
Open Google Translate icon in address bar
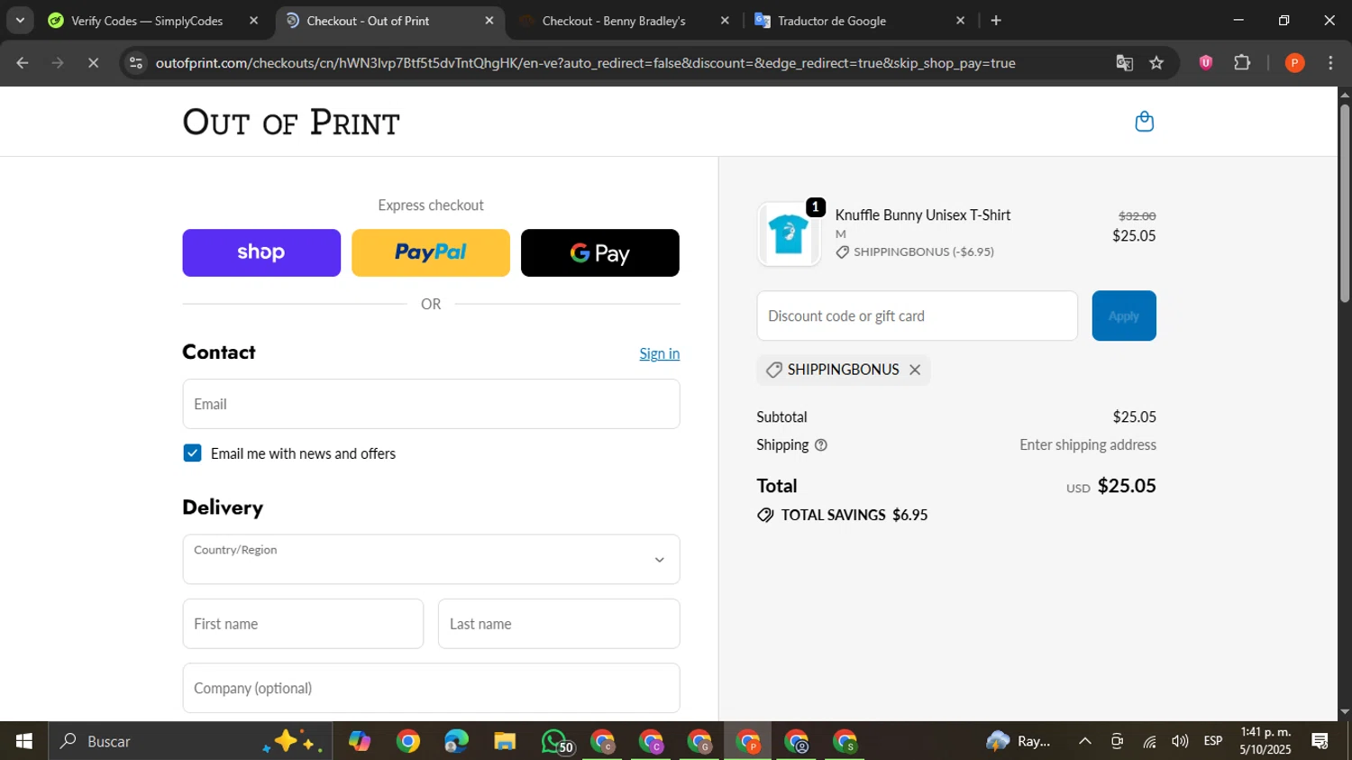(x=1124, y=63)
